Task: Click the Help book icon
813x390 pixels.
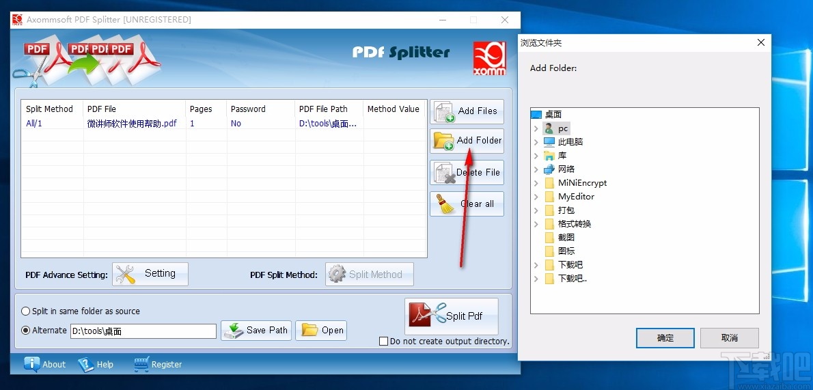Action: (85, 365)
